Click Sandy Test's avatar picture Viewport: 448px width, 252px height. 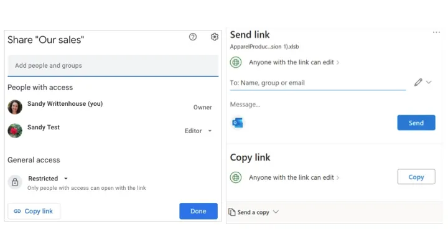coord(15,131)
